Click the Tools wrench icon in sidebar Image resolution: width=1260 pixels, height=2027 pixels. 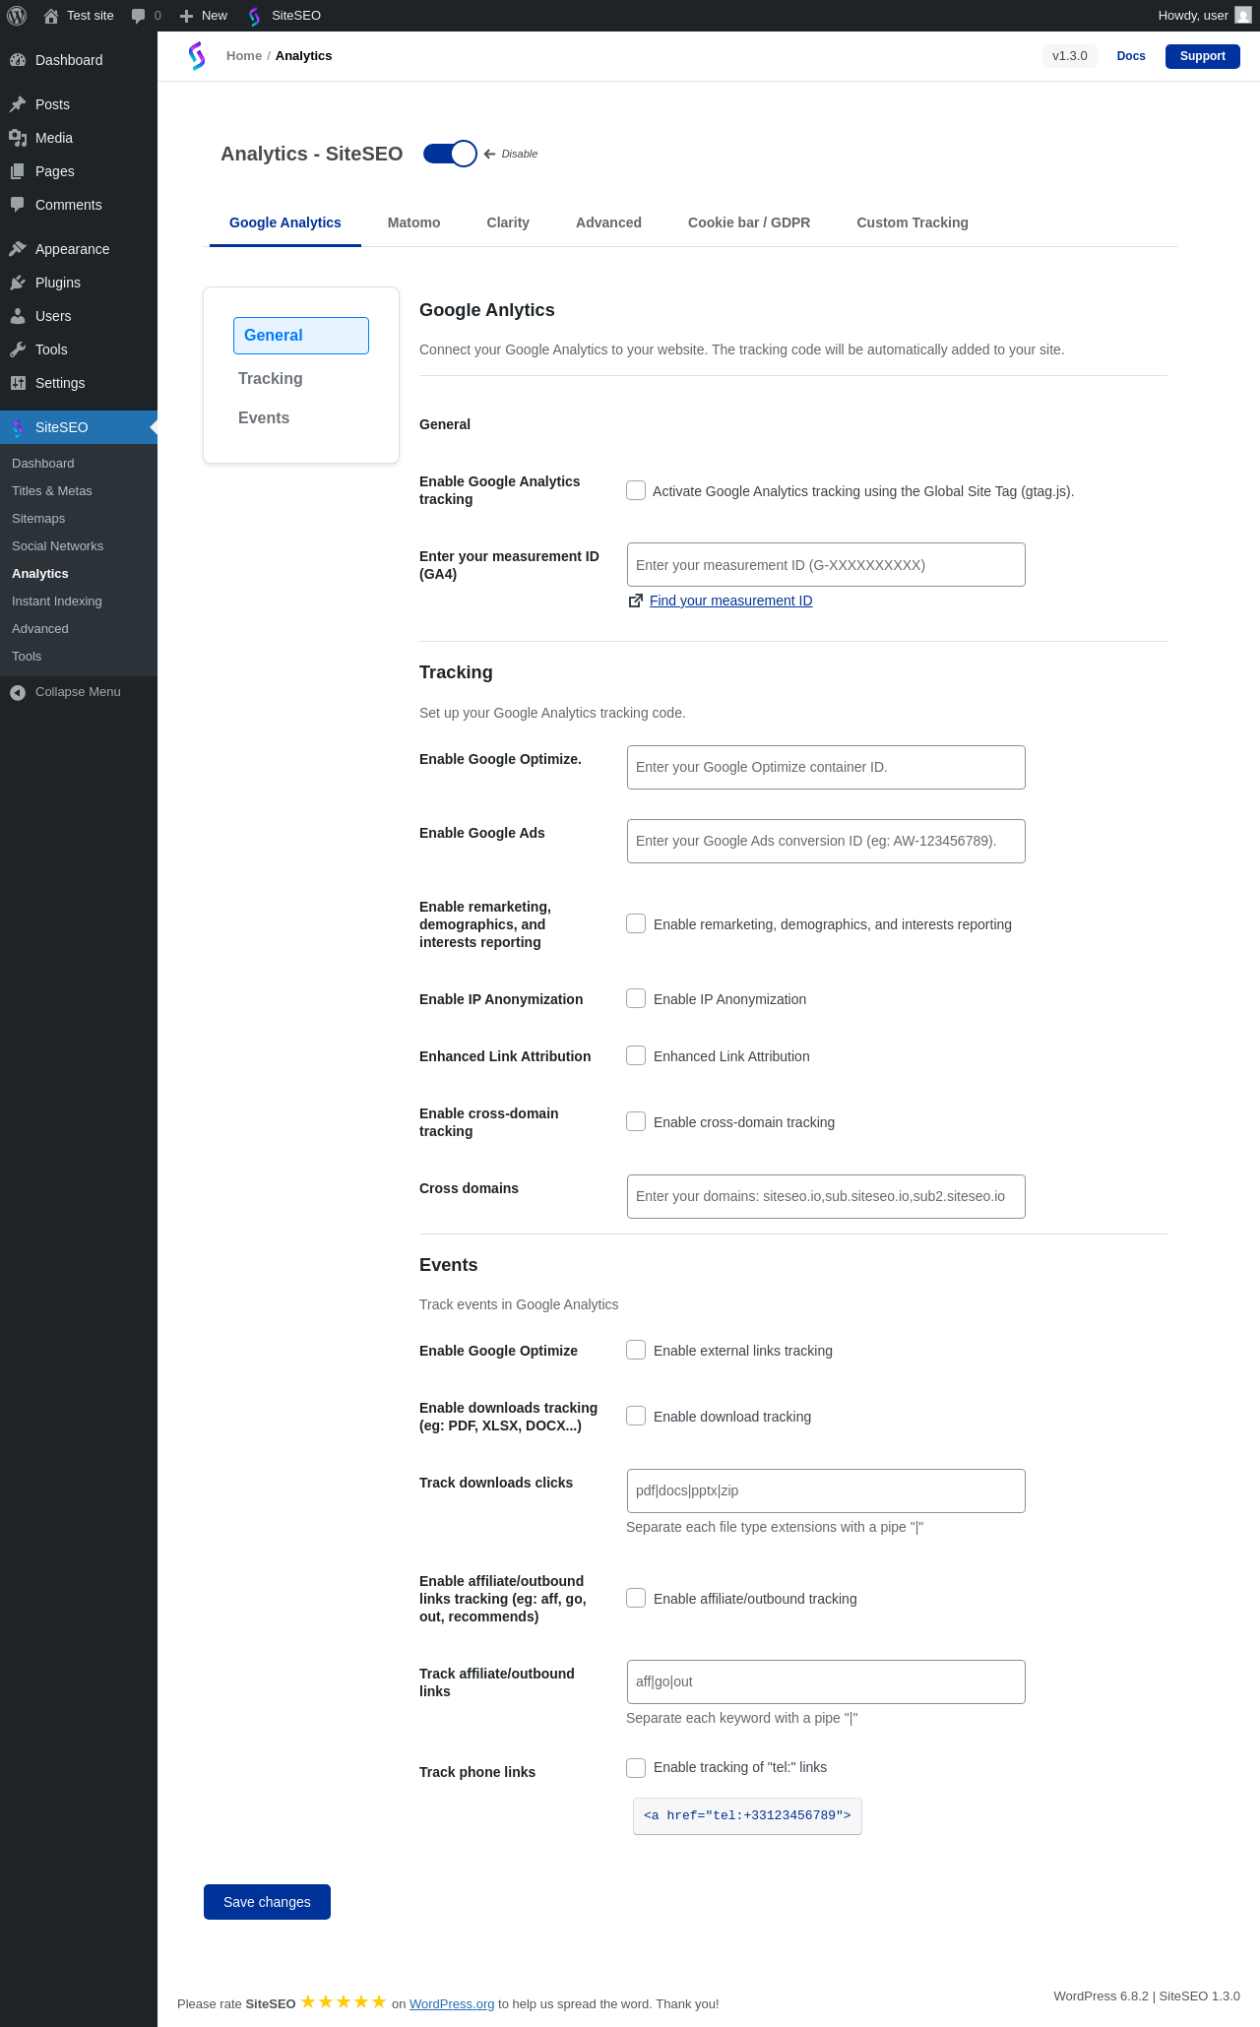pos(18,349)
